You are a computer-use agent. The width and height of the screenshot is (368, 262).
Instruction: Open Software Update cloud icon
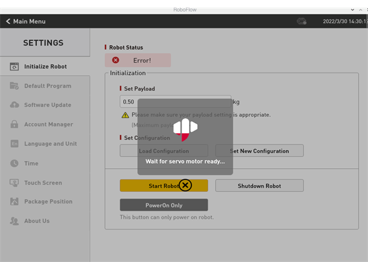point(14,105)
